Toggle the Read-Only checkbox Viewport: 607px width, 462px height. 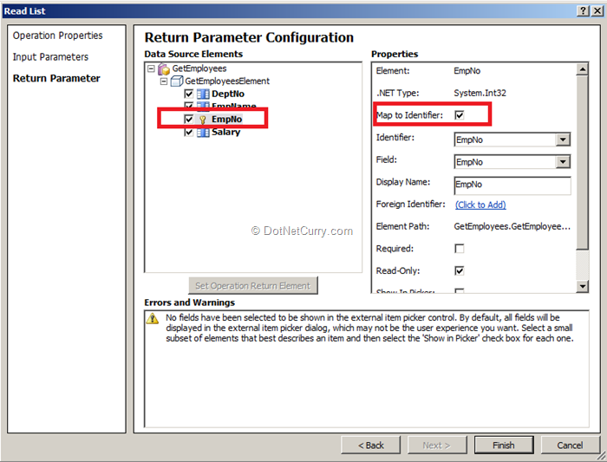coord(460,270)
